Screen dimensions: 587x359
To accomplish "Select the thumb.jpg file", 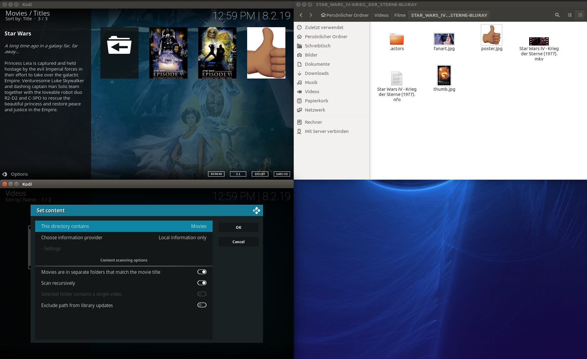I will tap(444, 79).
